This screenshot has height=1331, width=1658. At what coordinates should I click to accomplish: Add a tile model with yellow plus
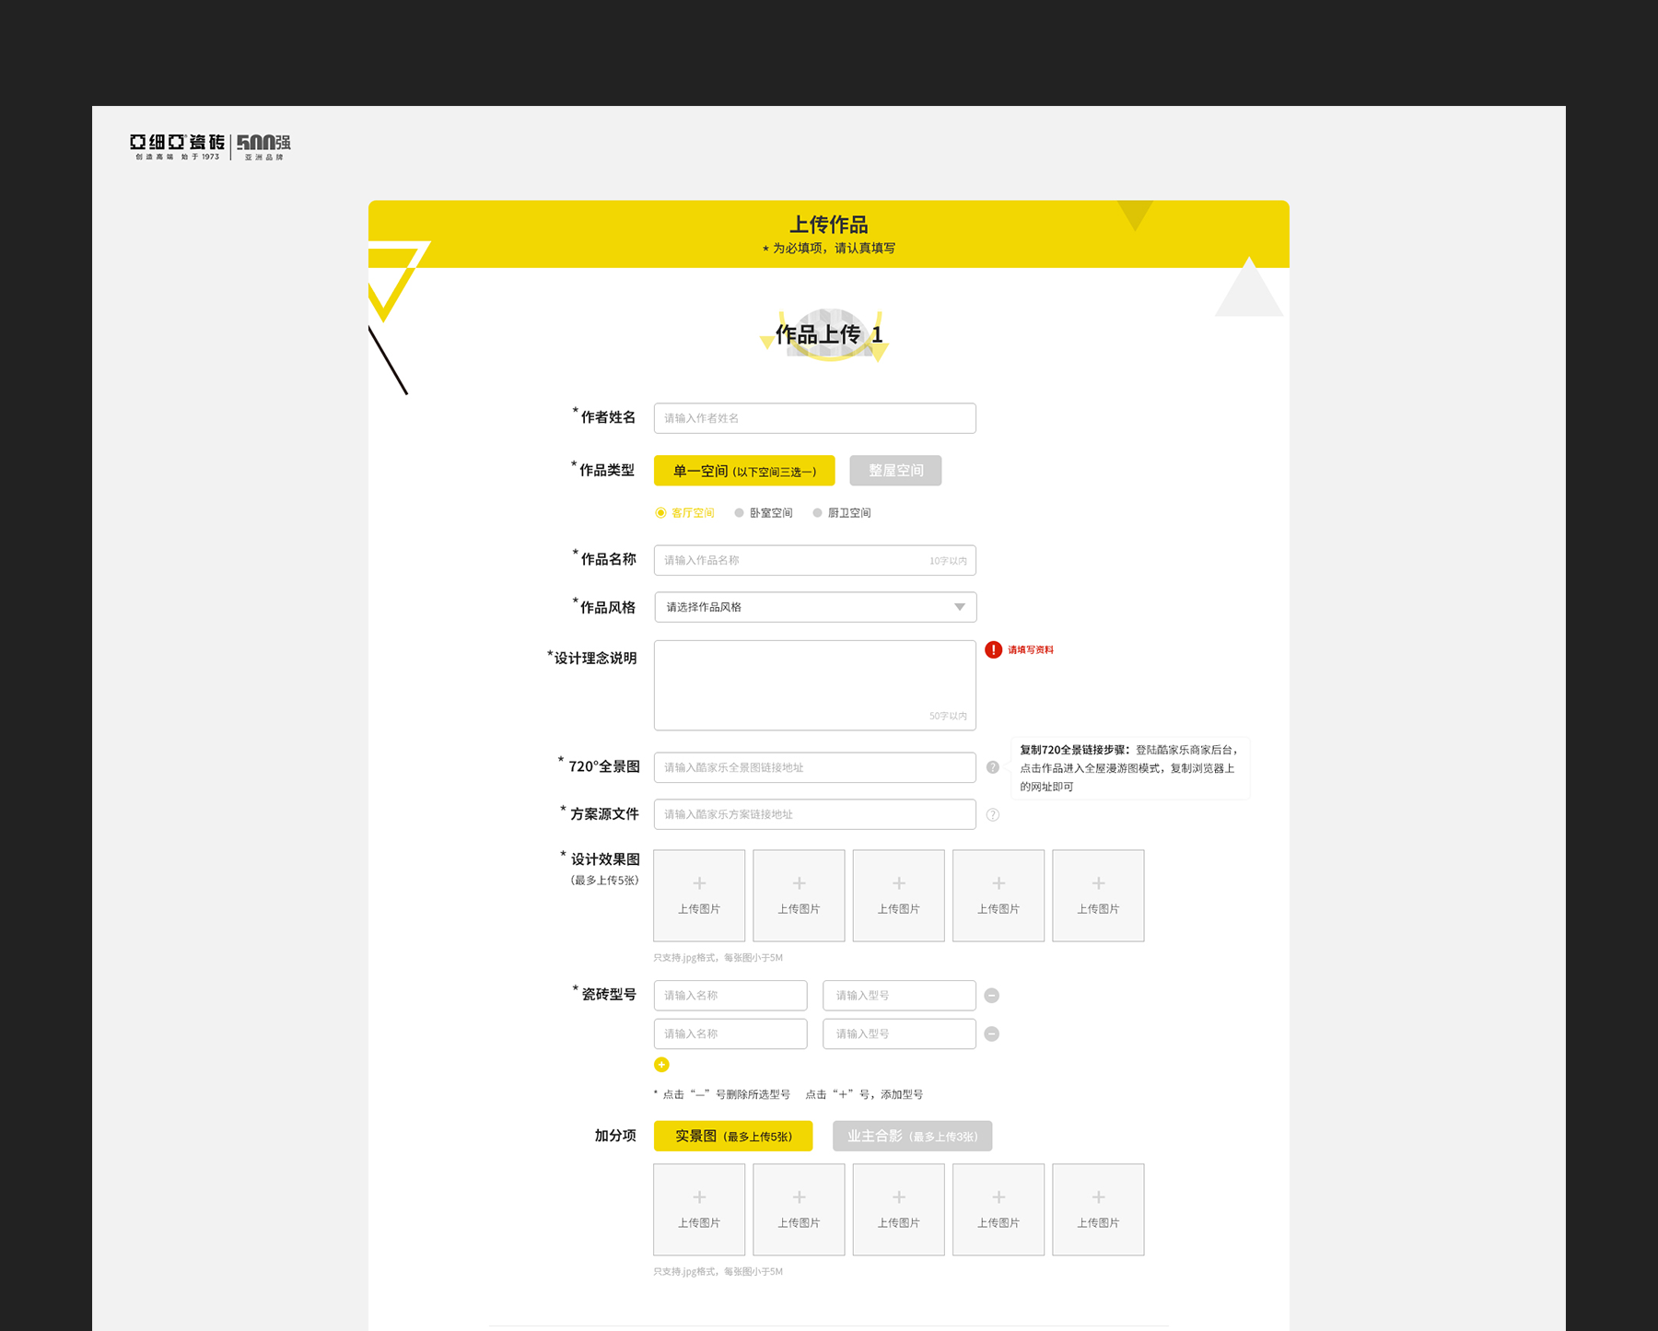661,1065
